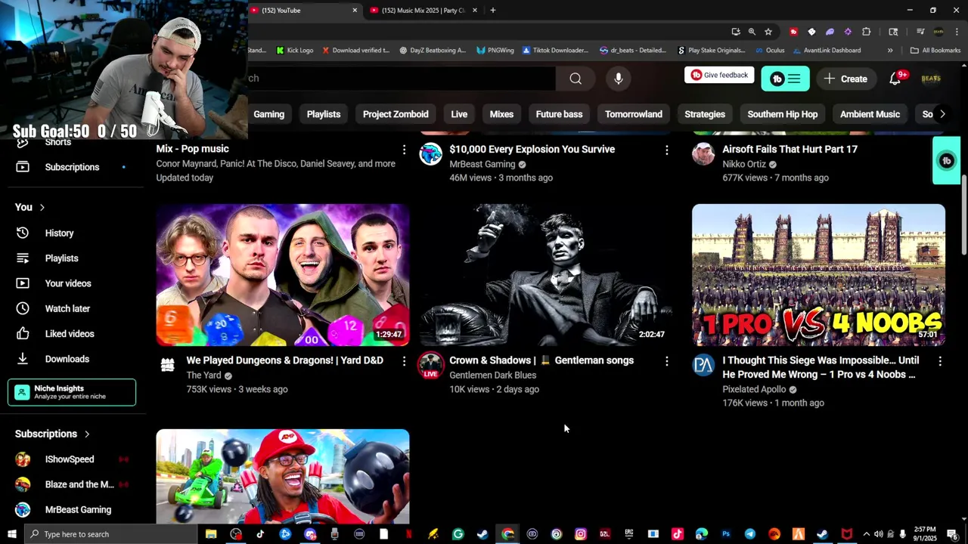Expand the Subscriptions section chevron
968x544 pixels.
[87, 434]
